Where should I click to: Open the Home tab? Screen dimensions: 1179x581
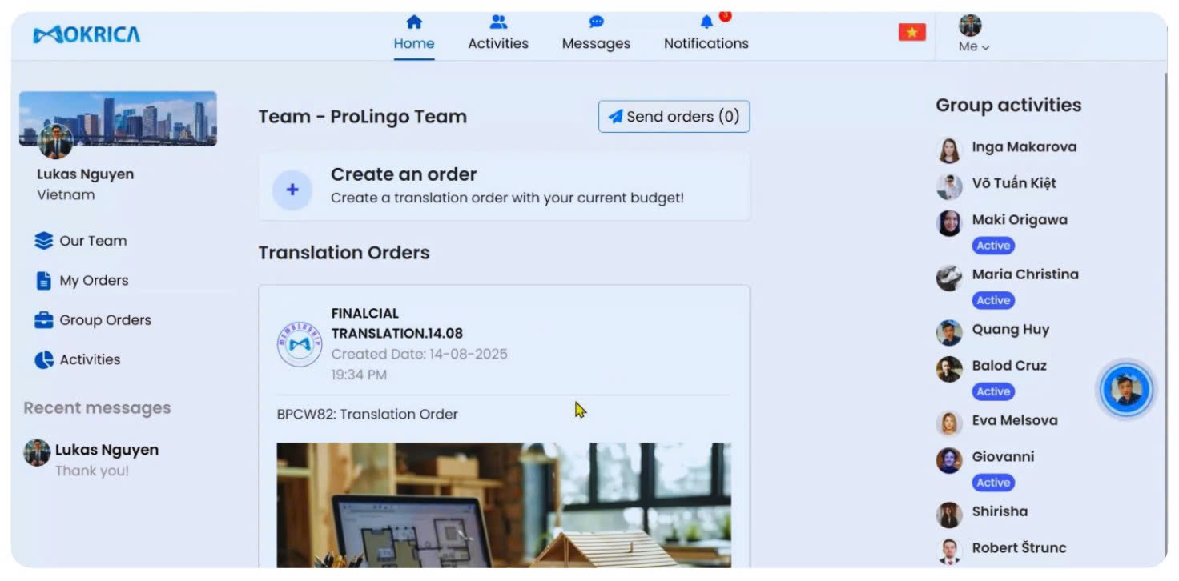(414, 34)
